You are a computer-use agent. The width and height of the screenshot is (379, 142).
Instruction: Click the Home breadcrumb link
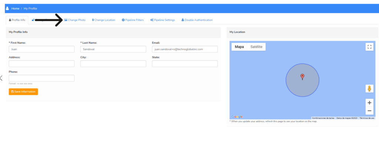(x=15, y=8)
